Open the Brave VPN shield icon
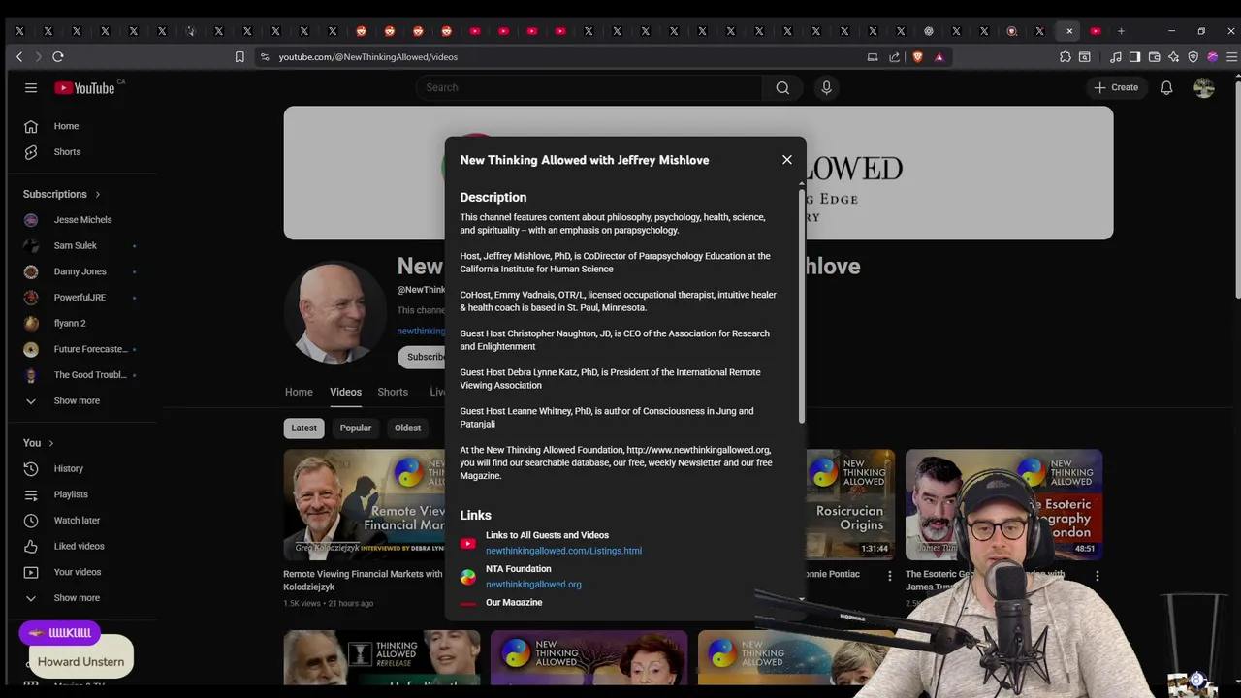The width and height of the screenshot is (1241, 698). click(x=1193, y=57)
